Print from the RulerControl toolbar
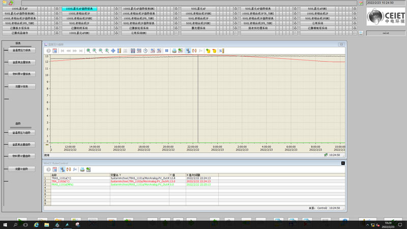Screen dimensions: 407x229 [x=82, y=169]
